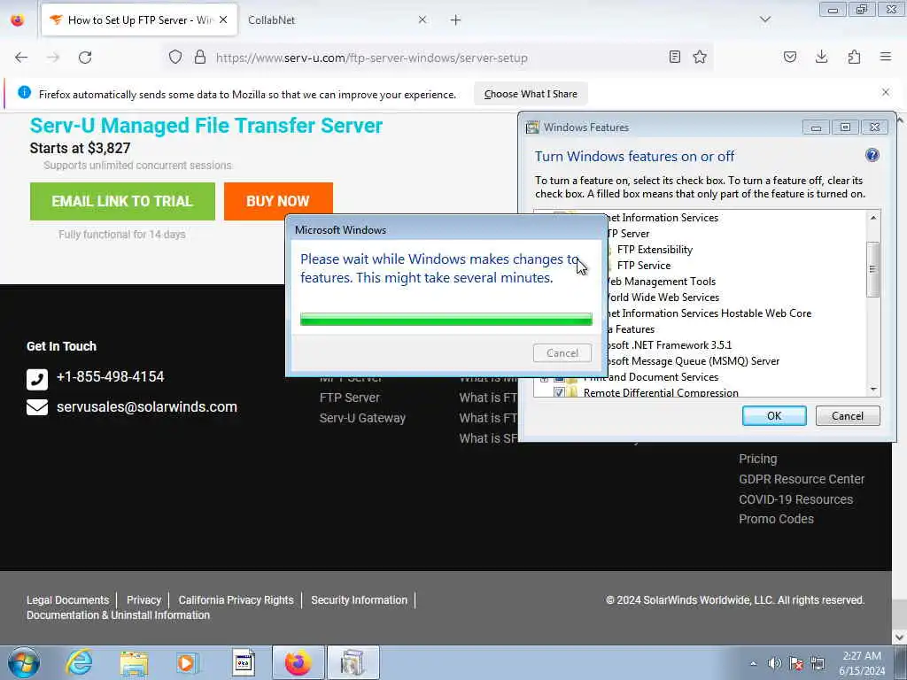Open the GDPR Resource Center link
Screen dimensions: 907x680
click(x=801, y=479)
